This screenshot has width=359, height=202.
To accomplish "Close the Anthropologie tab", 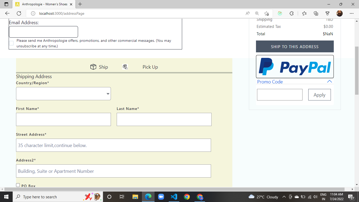I will tap(71, 4).
